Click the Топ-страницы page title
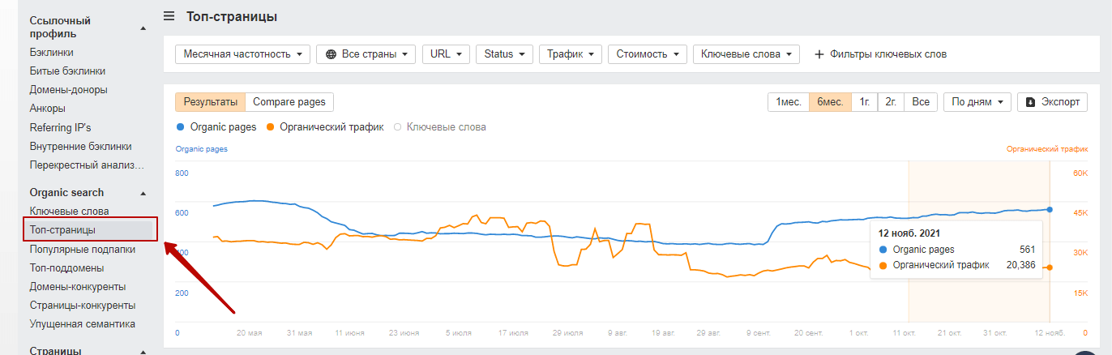Viewport: 1112px width, 355px height. point(233,16)
